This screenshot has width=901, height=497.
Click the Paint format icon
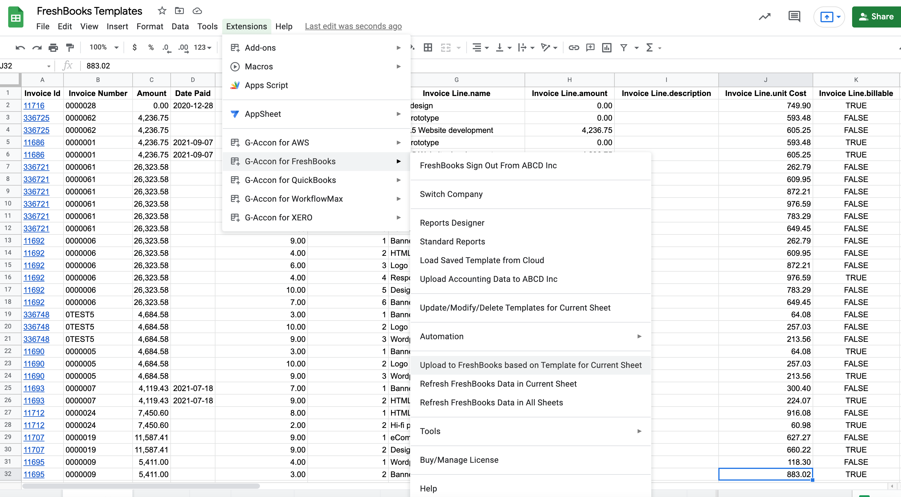tap(70, 48)
